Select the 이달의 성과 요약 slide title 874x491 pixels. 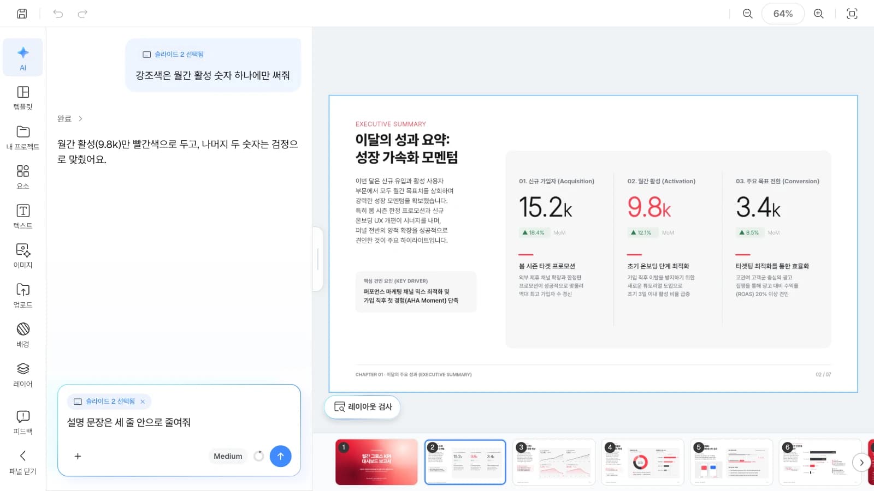[x=406, y=148]
